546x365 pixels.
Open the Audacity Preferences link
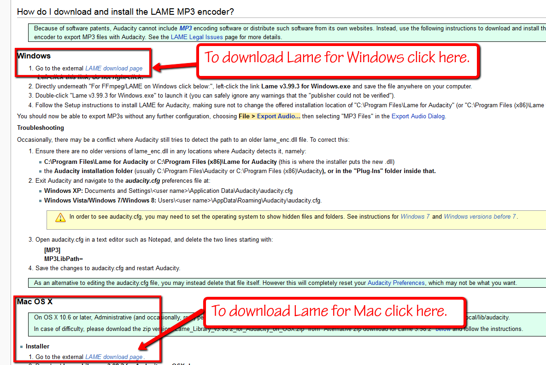(x=396, y=283)
